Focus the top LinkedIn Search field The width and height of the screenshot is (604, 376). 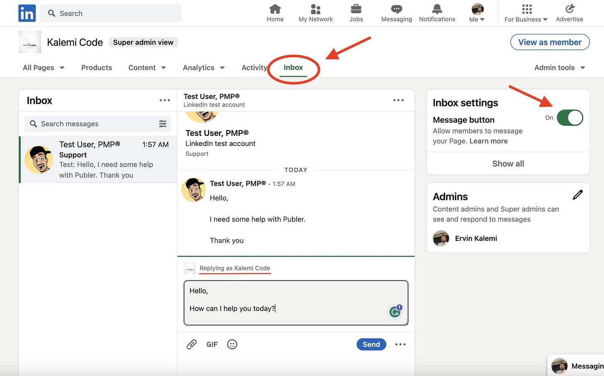click(110, 13)
